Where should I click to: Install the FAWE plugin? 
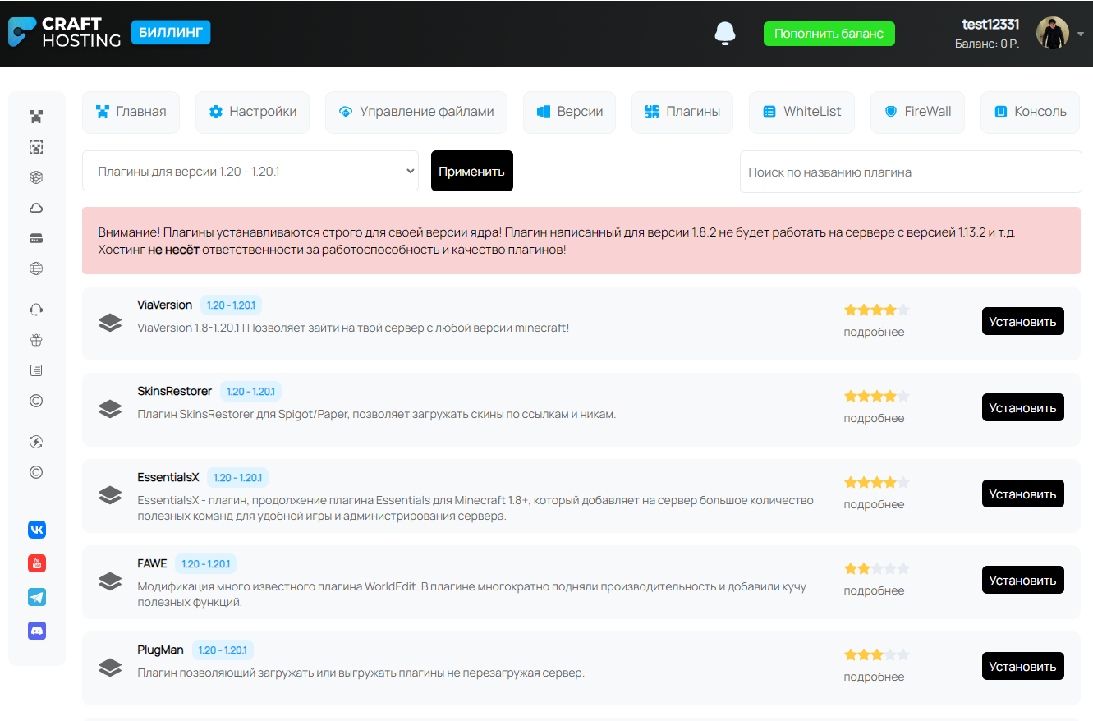(x=1023, y=580)
